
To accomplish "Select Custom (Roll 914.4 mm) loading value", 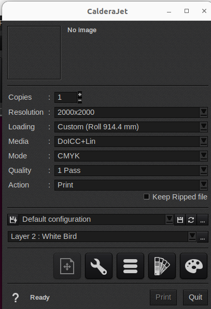I will pyautogui.click(x=98, y=127).
